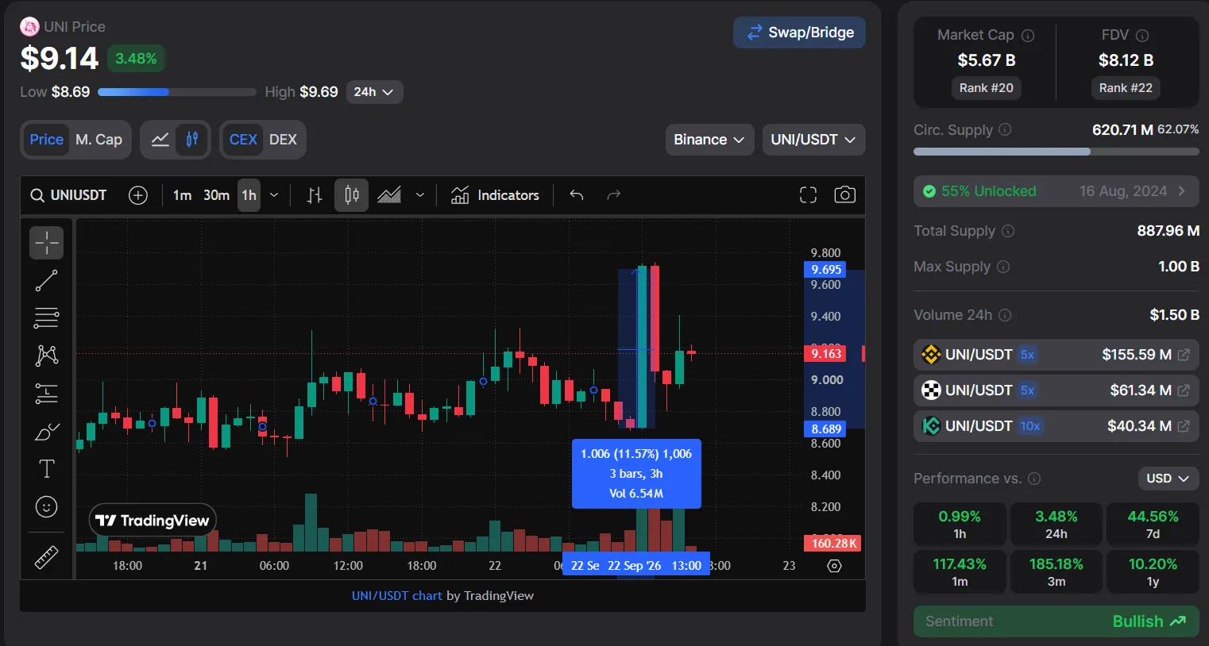The width and height of the screenshot is (1209, 646).
Task: Switch to bars chart style
Action: [x=315, y=195]
